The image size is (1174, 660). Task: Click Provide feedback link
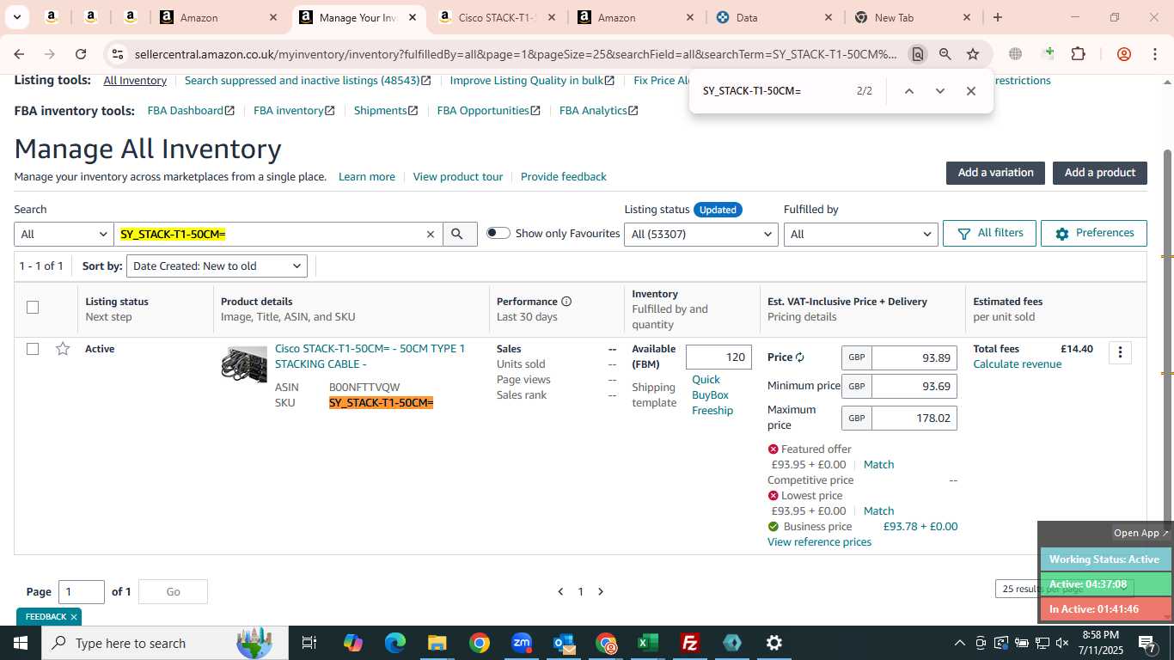pos(564,176)
